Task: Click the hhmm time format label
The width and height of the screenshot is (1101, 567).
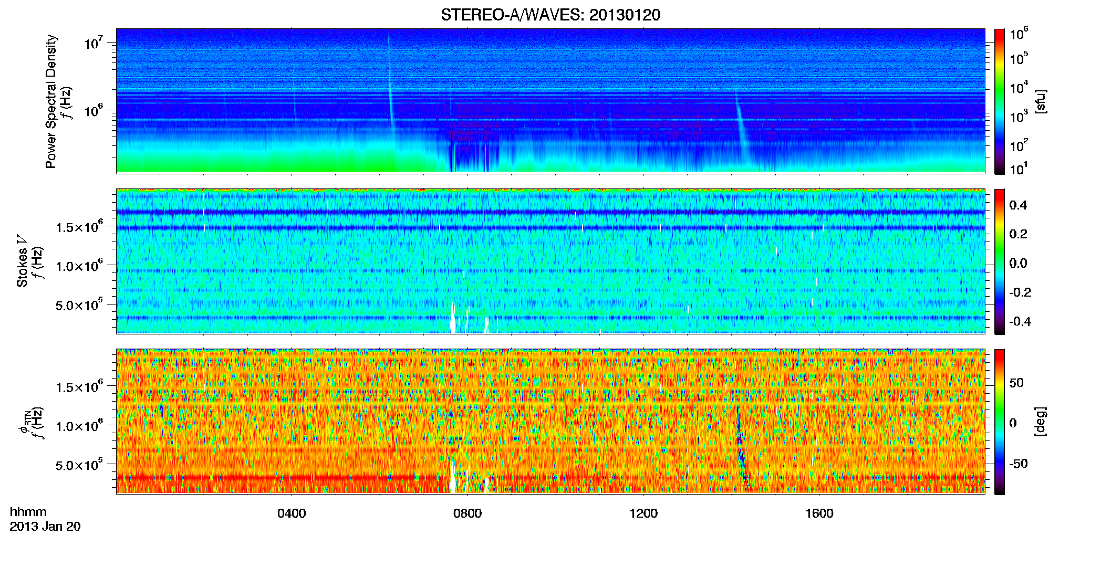Action: [x=28, y=512]
